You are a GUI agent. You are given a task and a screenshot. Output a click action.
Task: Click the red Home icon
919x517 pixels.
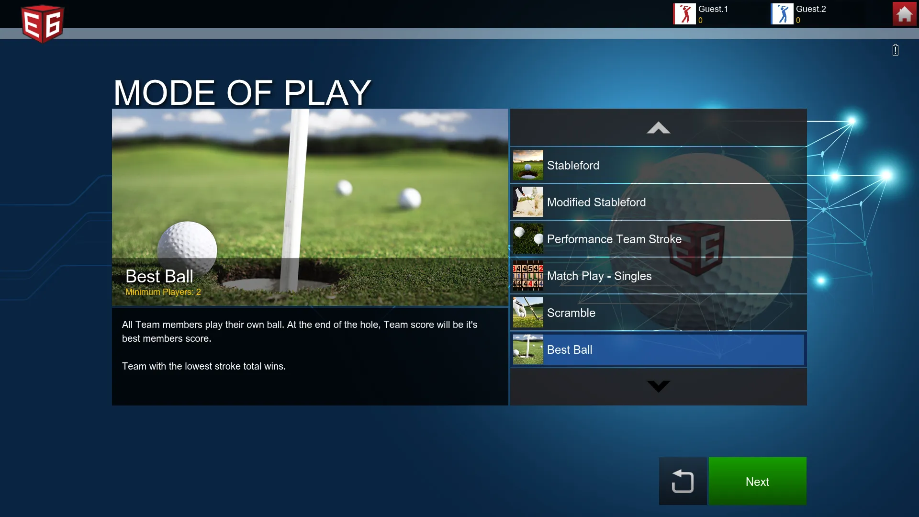pos(904,14)
